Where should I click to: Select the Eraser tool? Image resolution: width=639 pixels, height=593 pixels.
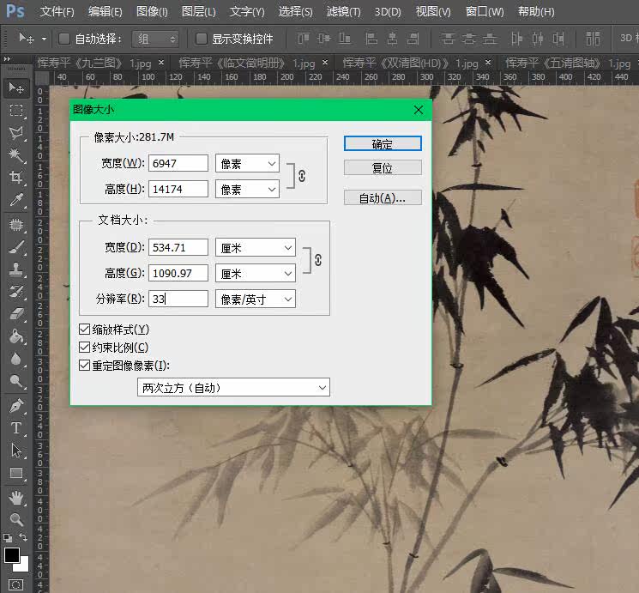click(x=16, y=314)
